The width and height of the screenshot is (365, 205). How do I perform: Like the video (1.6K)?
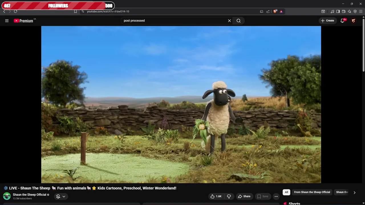pyautogui.click(x=216, y=196)
